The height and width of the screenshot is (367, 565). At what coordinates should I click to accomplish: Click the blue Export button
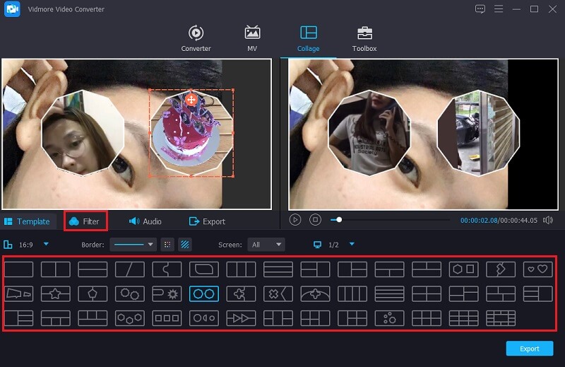[x=529, y=349]
